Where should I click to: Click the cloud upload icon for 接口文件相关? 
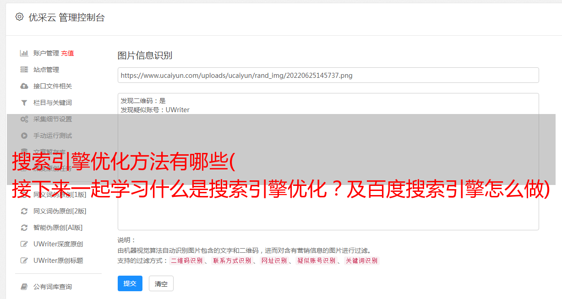pyautogui.click(x=24, y=86)
